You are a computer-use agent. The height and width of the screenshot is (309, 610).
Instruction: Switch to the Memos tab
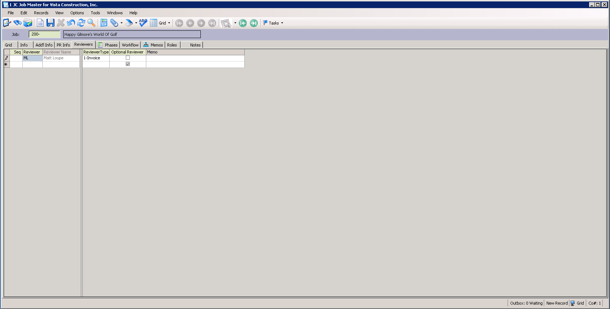tap(153, 45)
